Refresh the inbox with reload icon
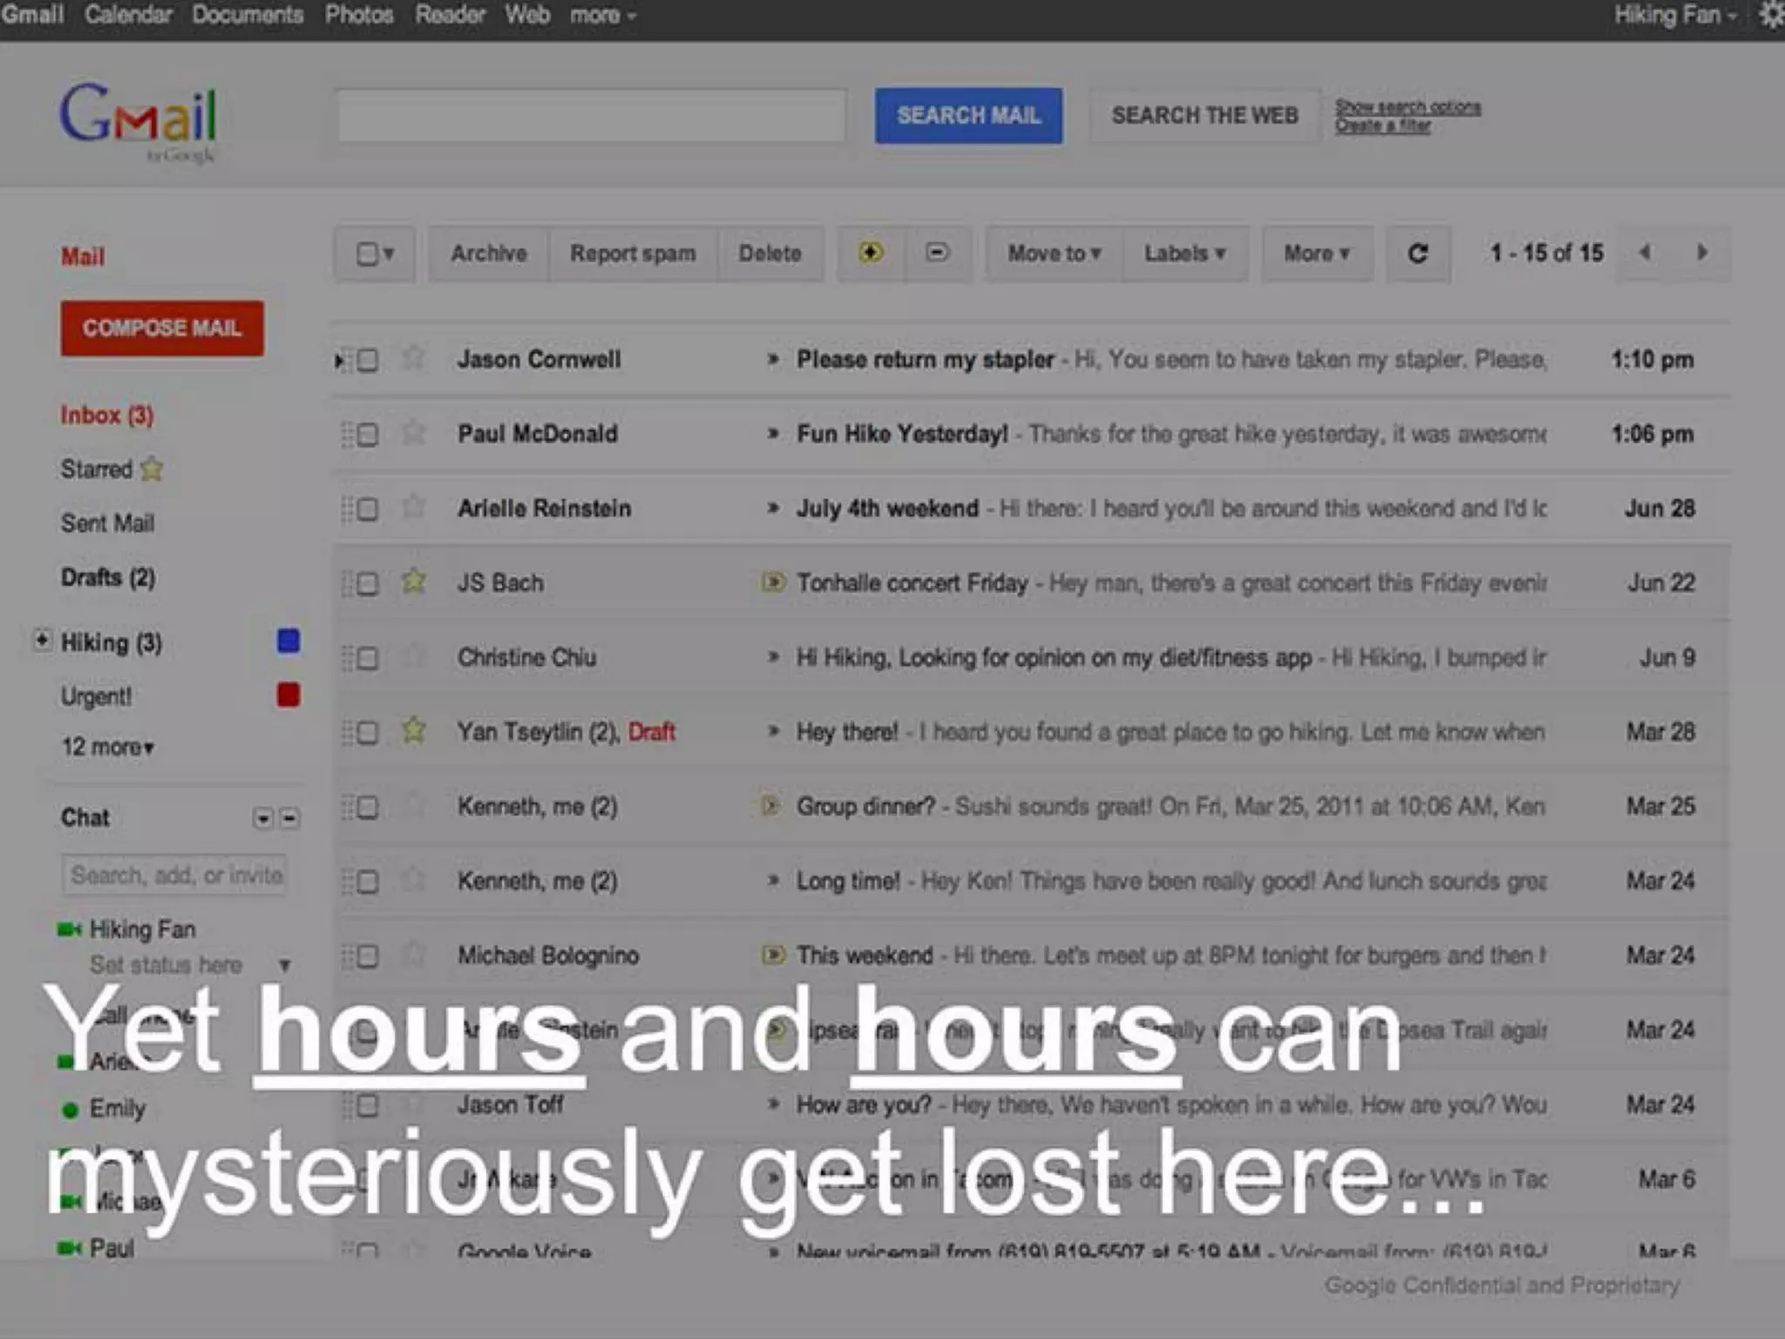 [1418, 254]
